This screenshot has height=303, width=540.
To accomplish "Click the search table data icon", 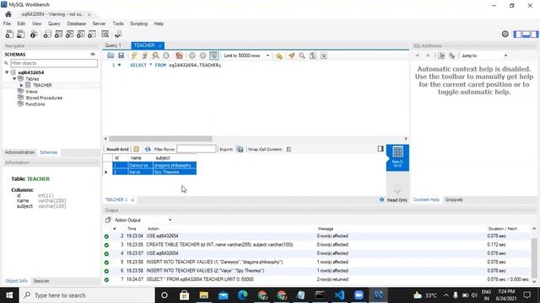I will [105, 34].
